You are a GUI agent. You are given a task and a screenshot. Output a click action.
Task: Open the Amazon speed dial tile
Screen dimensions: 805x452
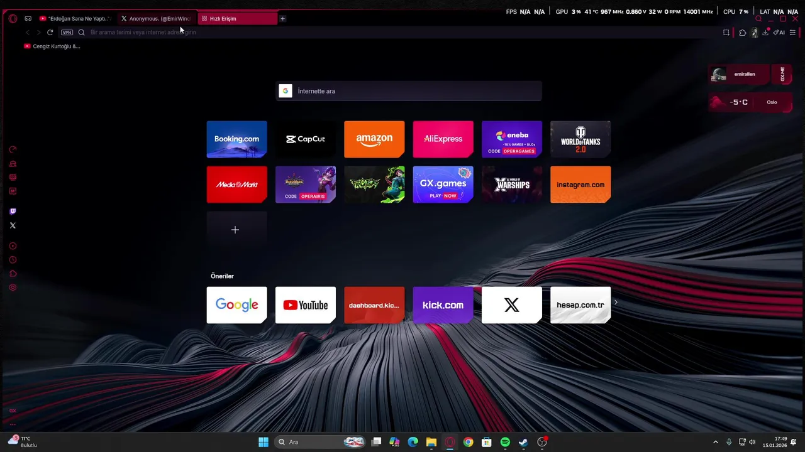tap(374, 139)
